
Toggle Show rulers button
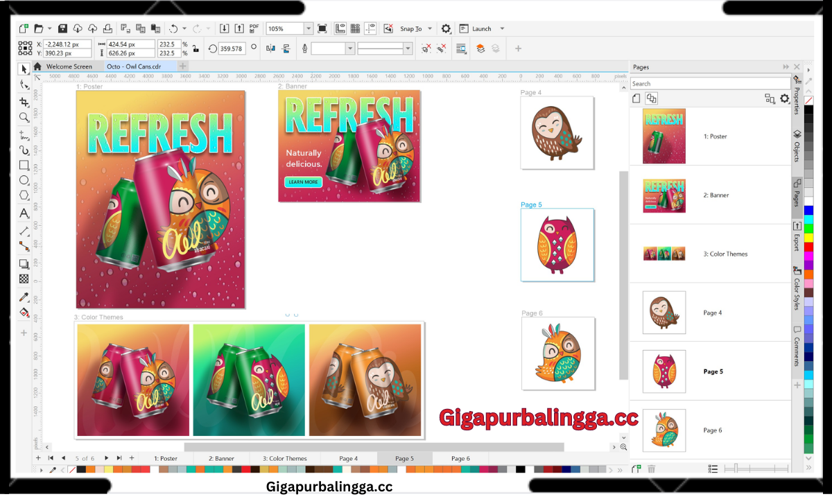pyautogui.click(x=340, y=28)
